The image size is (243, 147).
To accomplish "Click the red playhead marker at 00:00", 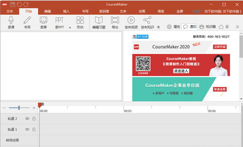I will click(x=40, y=105).
